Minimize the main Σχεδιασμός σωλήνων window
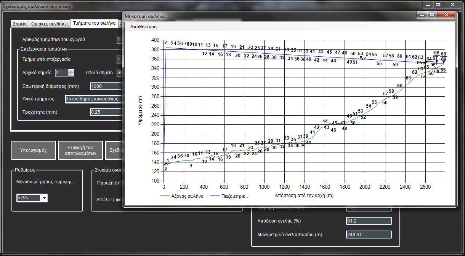The image size is (465, 256). click(428, 5)
